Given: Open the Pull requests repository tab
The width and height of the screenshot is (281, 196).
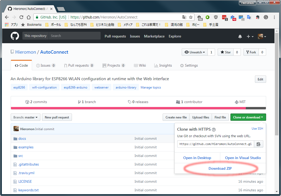Looking at the screenshot, I should (x=79, y=66).
